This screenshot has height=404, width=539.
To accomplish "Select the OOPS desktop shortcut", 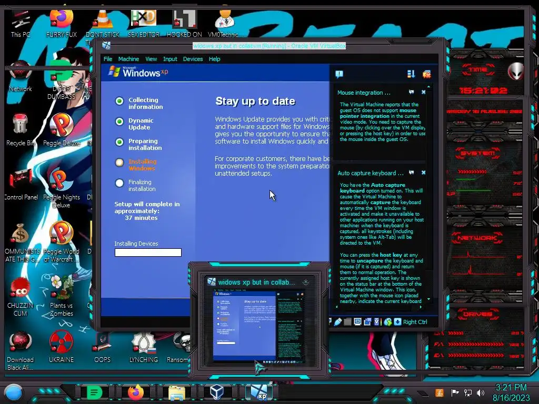I will [102, 348].
